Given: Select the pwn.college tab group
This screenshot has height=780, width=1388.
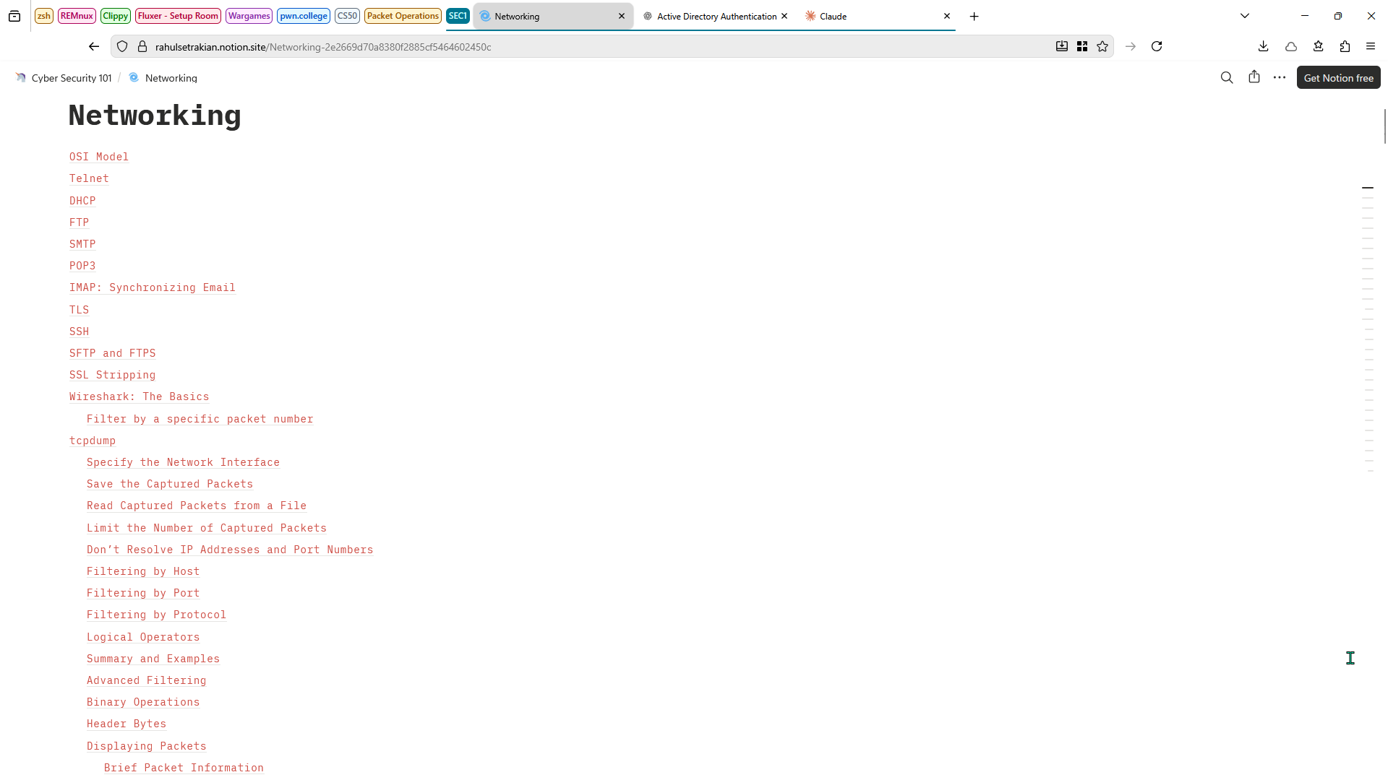Looking at the screenshot, I should 303,16.
